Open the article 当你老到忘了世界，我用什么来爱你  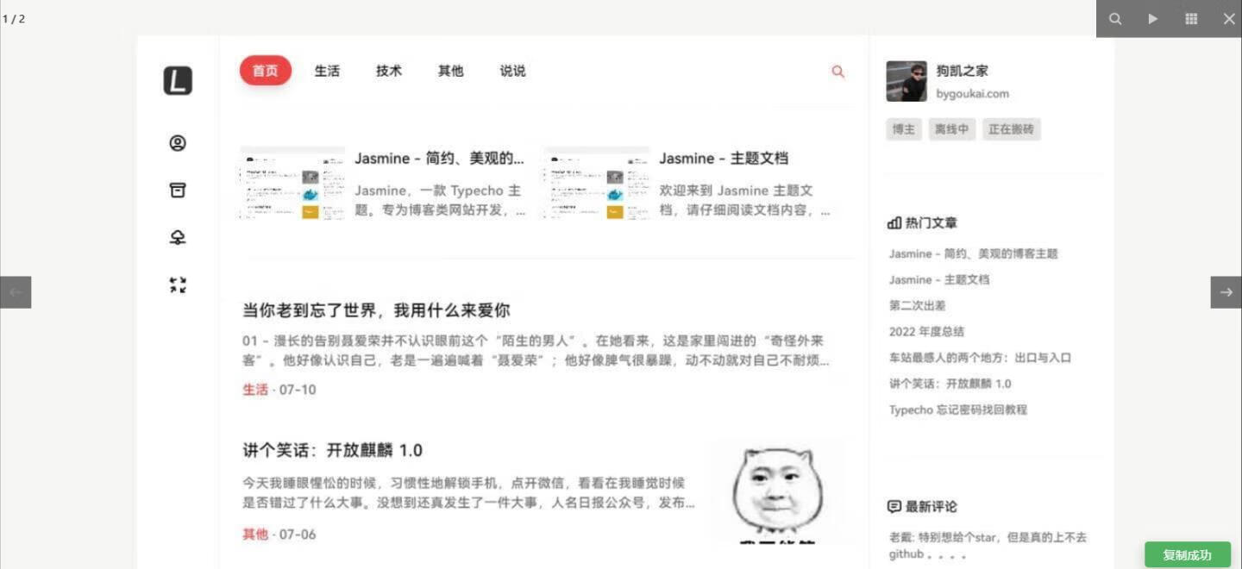pos(376,310)
